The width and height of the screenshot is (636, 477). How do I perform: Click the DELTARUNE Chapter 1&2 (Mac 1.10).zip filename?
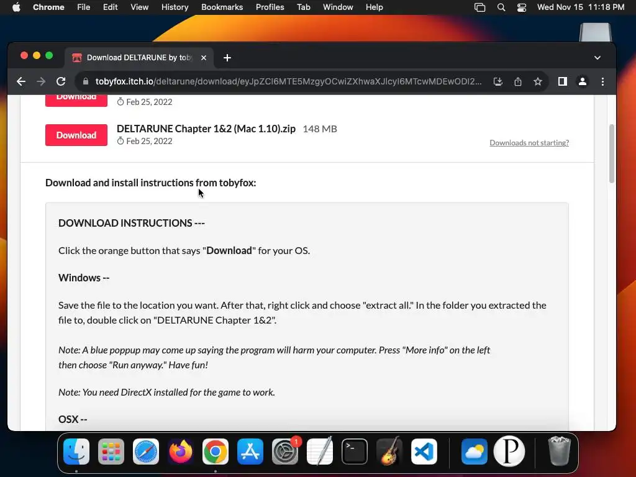click(x=206, y=129)
